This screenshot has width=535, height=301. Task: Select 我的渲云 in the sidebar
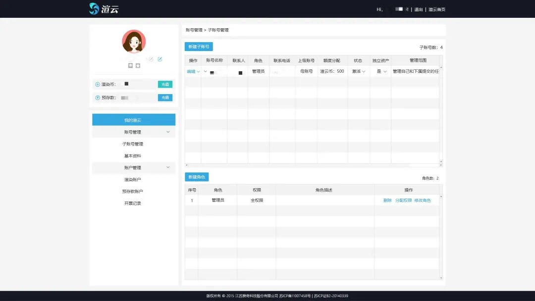(x=133, y=120)
